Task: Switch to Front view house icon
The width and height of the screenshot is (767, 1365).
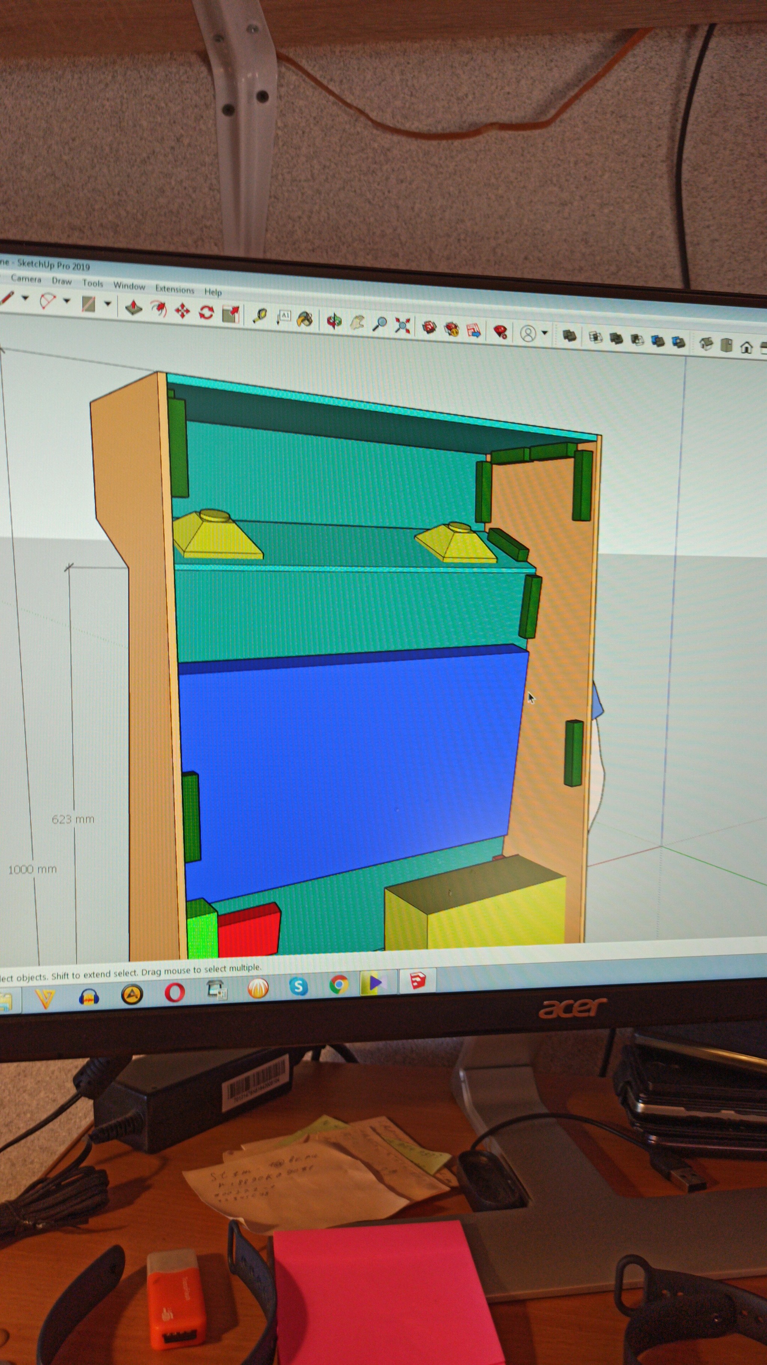Action: 746,347
